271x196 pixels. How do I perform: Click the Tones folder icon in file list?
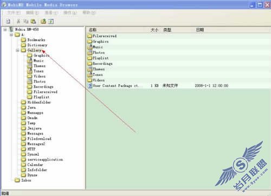click(90, 75)
